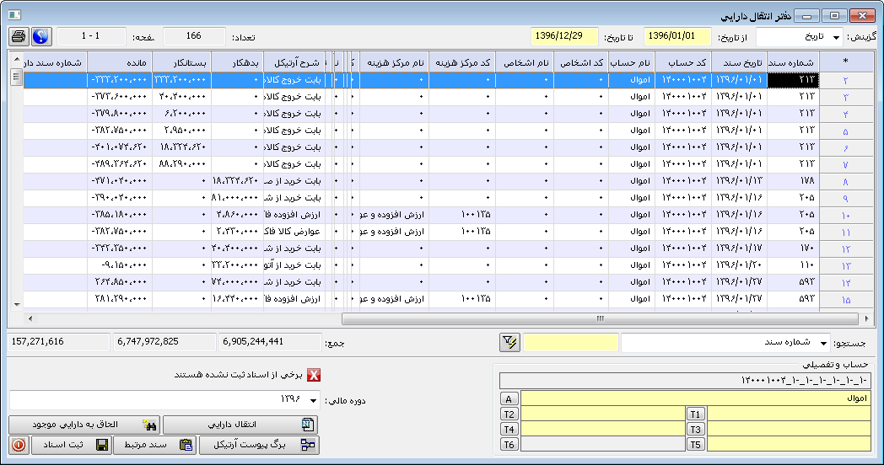Click the record count field 166
Image resolution: width=884 pixels, height=465 pixels.
tap(194, 36)
